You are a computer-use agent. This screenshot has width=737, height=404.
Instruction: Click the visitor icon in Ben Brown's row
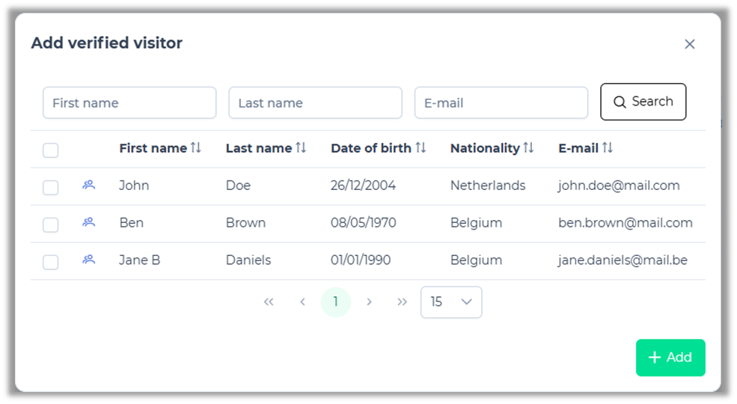pos(89,222)
